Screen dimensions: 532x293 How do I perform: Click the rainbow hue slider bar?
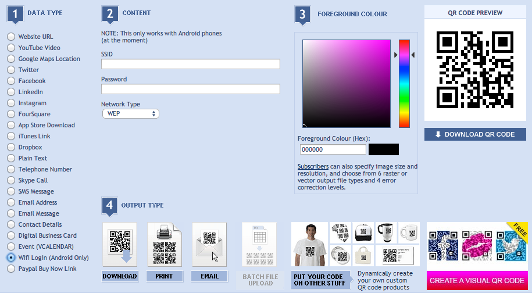click(x=404, y=84)
